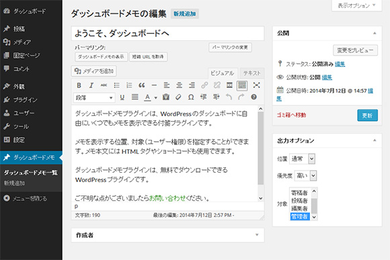
Task: Align text center
Action: tap(179, 85)
